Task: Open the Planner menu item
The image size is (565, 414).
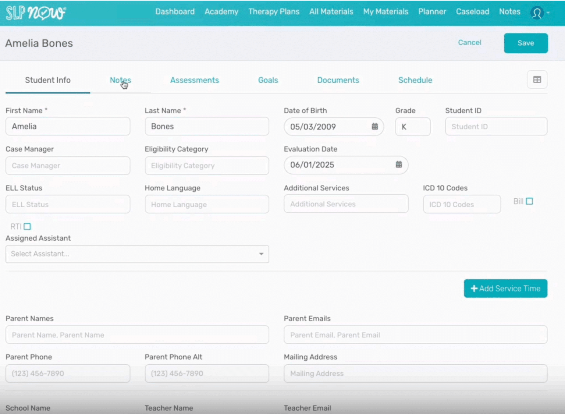Action: coord(432,11)
